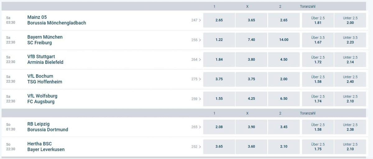Viewport: 373px width, 159px height.
Task: Expand 247 more bets for Mainz 05 match
Action: click(196, 20)
